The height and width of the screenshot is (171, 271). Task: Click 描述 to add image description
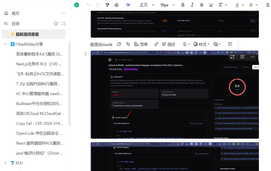tap(169, 44)
